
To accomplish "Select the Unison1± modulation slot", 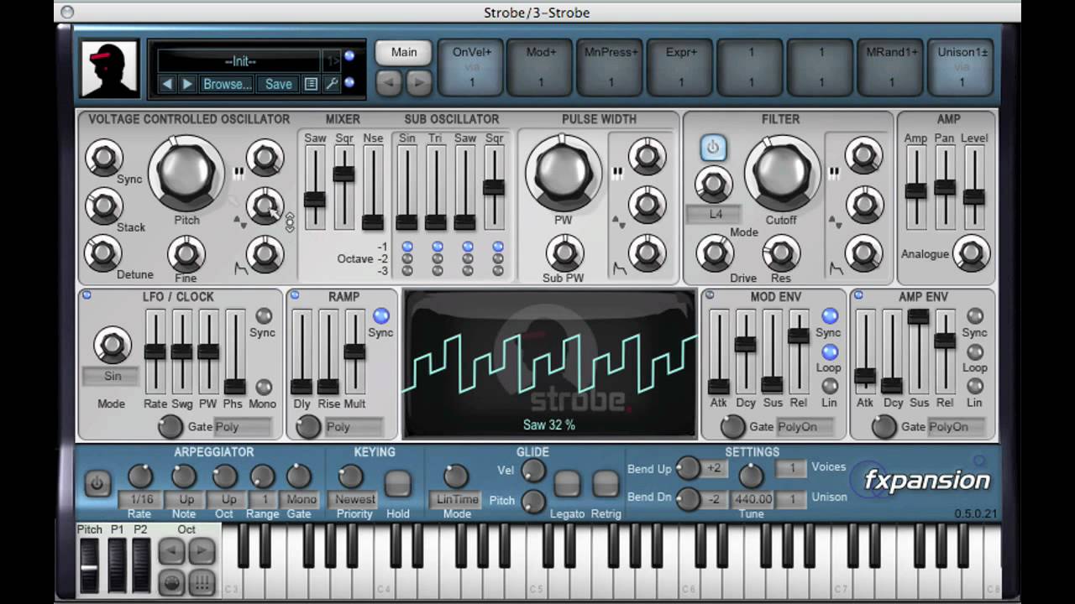I will point(962,67).
